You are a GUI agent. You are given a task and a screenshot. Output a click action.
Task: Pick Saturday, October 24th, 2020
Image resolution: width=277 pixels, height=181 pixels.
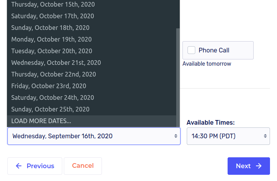[53, 97]
